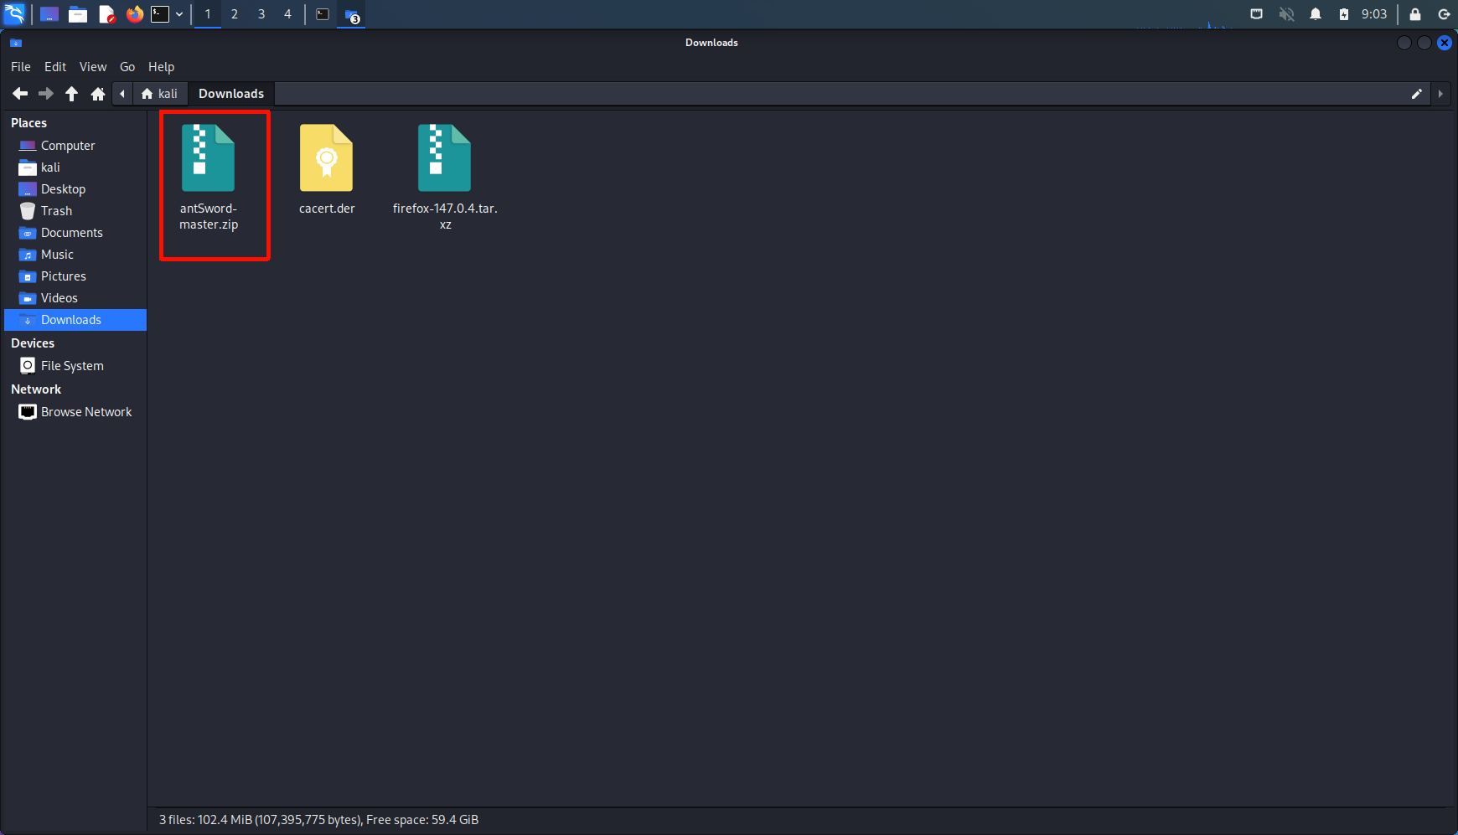Click the lock screen padlock icon
This screenshot has width=1458, height=835.
tap(1415, 14)
